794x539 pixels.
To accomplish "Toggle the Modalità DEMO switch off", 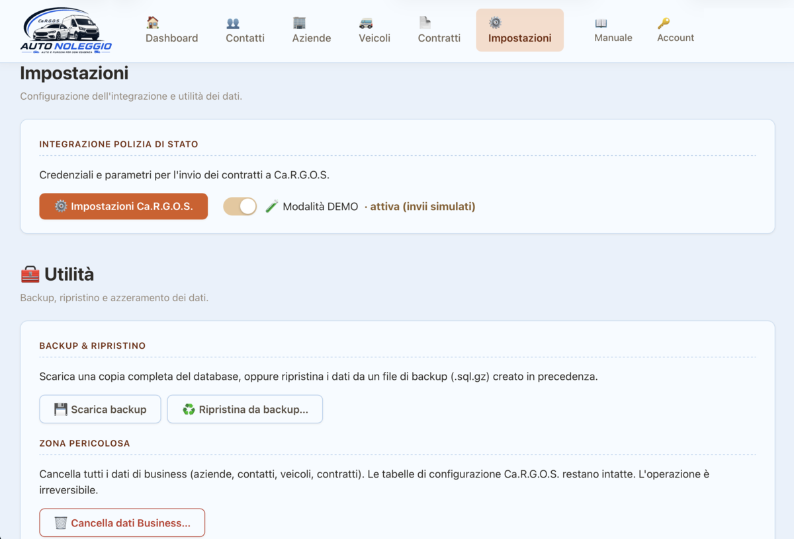I will click(240, 206).
